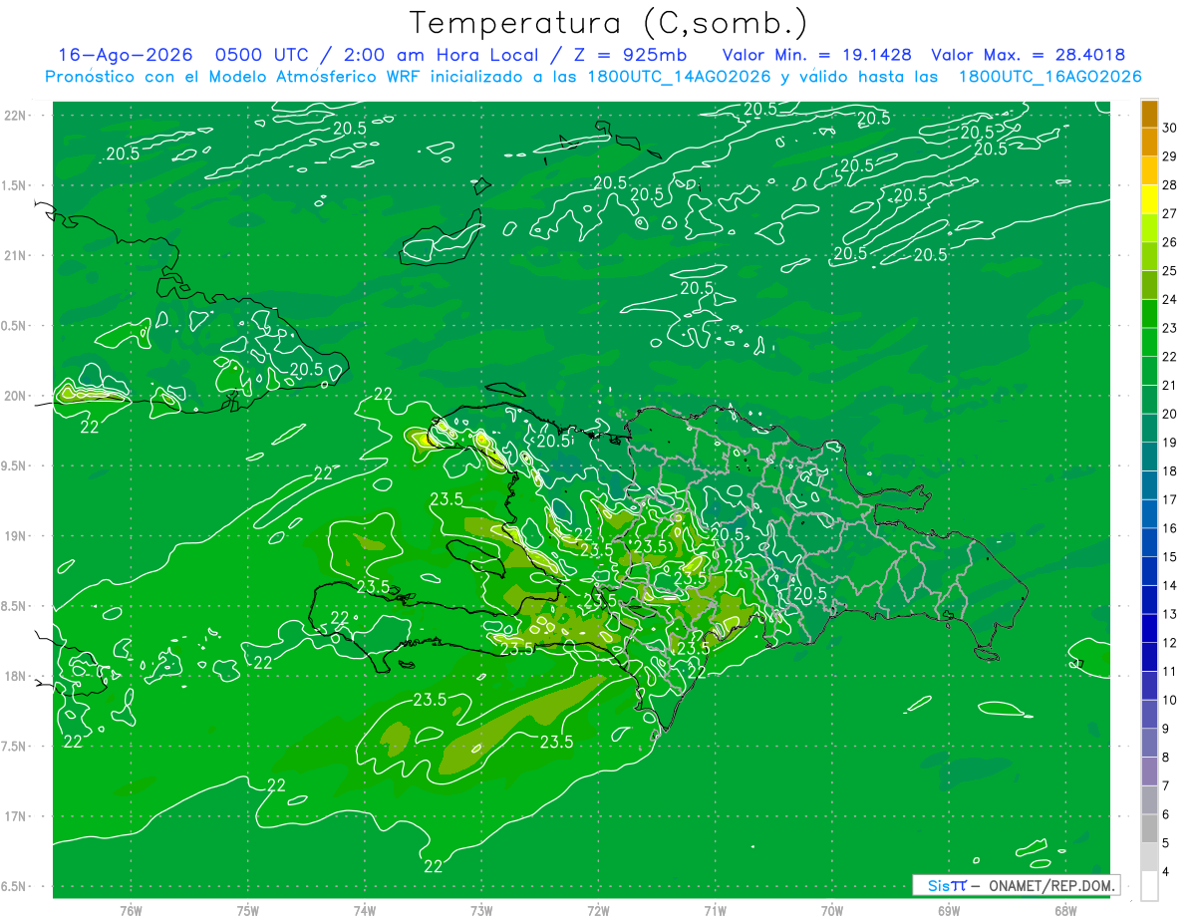The height and width of the screenshot is (924, 1196).
Task: Click the '17N' latitude axis label
Action: pos(16,816)
